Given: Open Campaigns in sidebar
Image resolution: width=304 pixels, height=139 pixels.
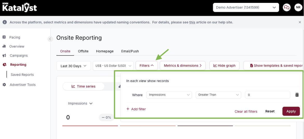Looking at the screenshot, I should pos(19,55).
